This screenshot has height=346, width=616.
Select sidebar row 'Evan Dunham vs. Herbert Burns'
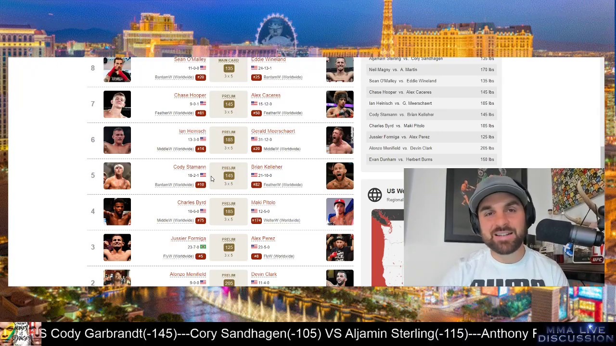(431, 160)
